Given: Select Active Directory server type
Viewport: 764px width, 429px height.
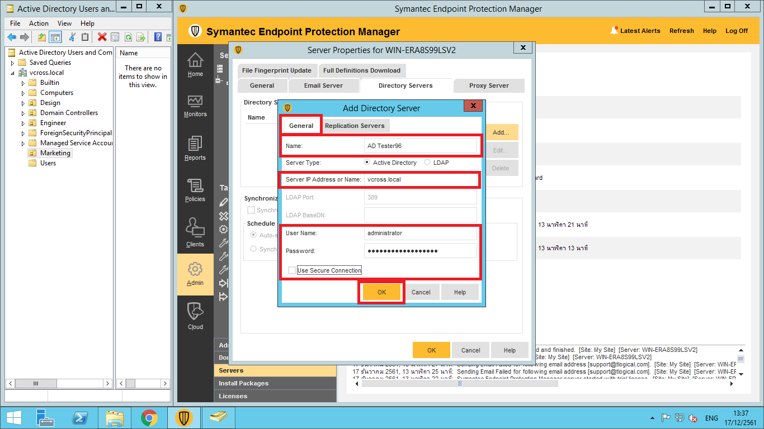Looking at the screenshot, I should pos(367,163).
